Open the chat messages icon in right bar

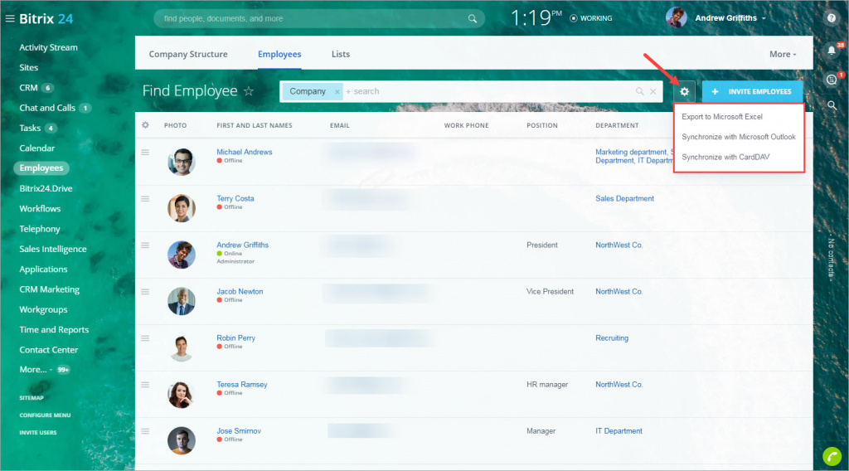[x=832, y=80]
